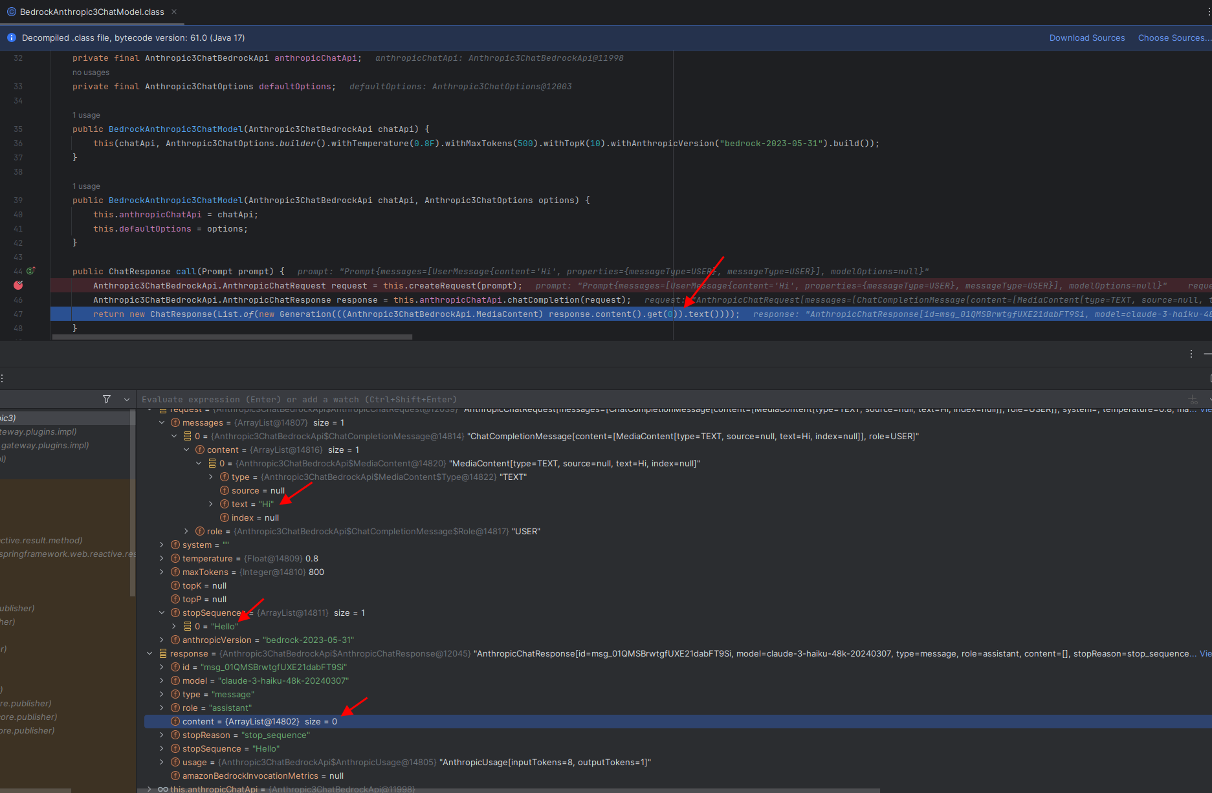Expand the role ChatCompletionMessage$Role node
Viewport: 1212px width, 793px height.
pos(186,531)
